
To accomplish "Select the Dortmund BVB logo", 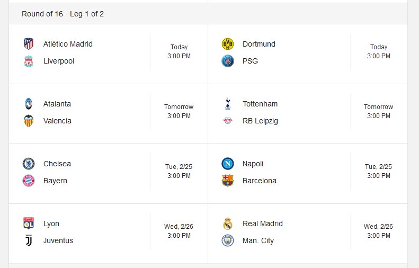I will pos(228,44).
